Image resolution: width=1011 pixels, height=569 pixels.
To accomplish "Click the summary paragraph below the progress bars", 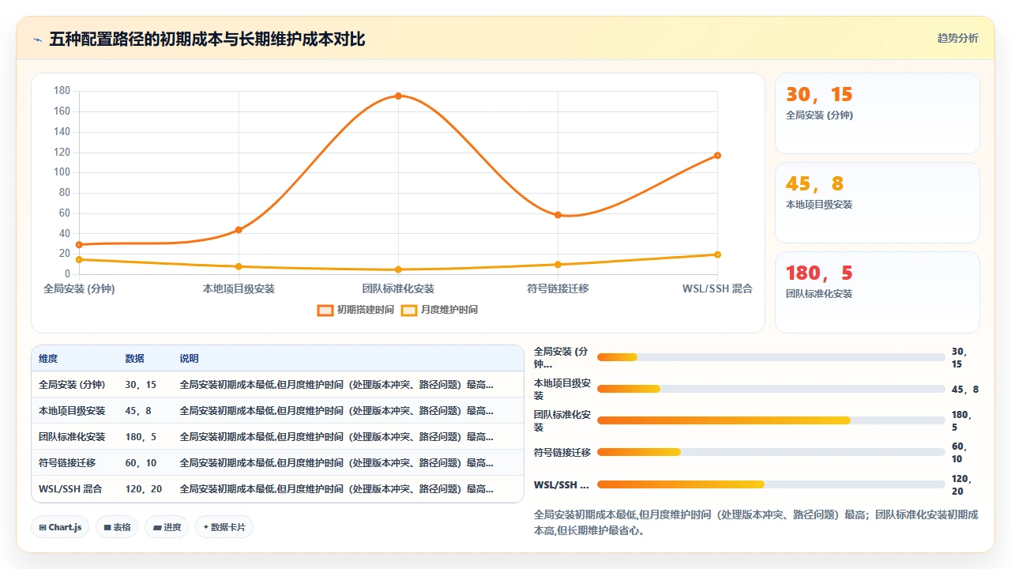I will tap(756, 522).
